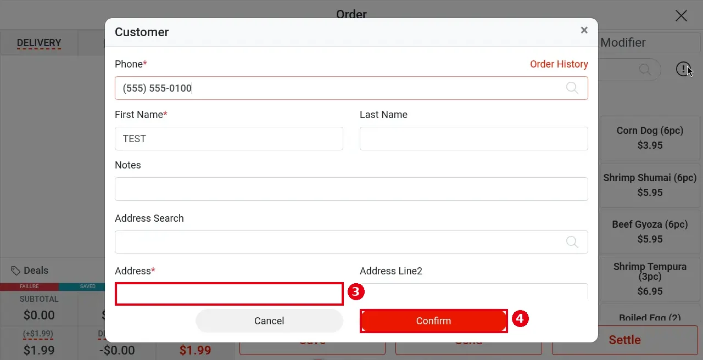
Task: Close the Customer dialog with X
Action: coord(584,30)
